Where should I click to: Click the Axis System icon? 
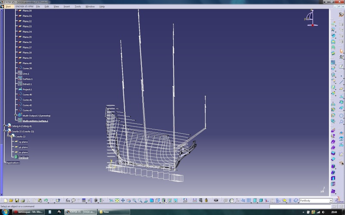pos(237,200)
